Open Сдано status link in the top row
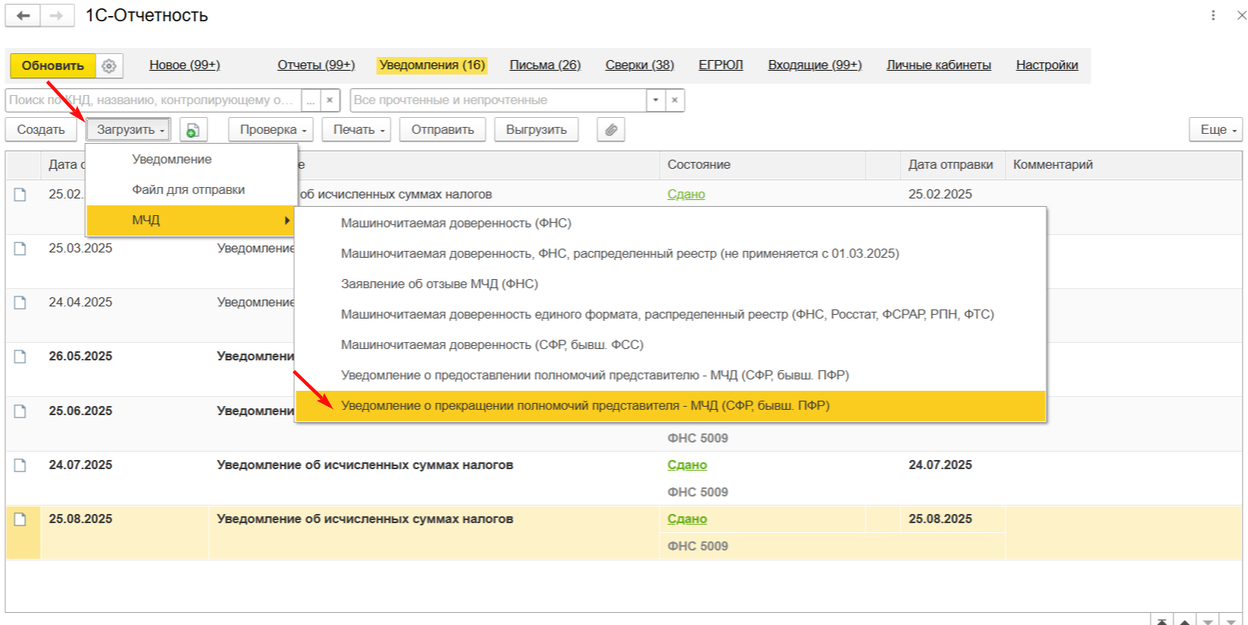 click(x=687, y=195)
